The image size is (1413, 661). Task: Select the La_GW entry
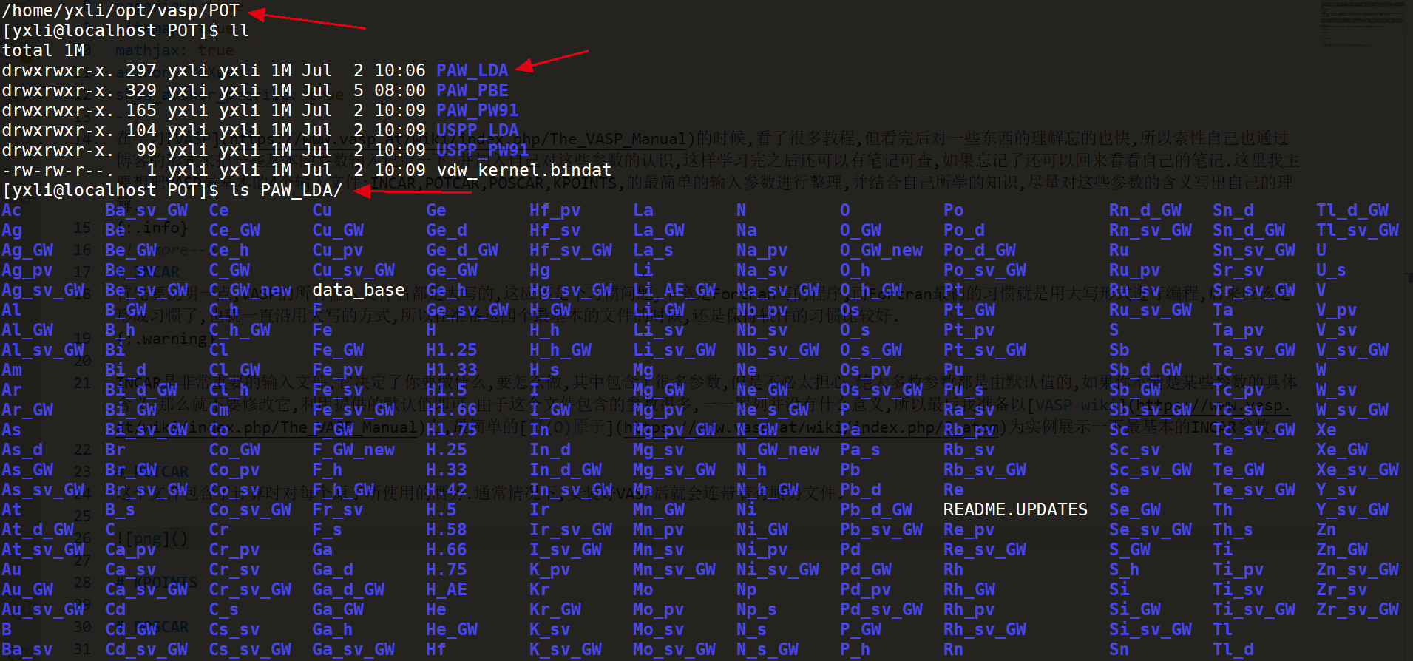click(659, 230)
